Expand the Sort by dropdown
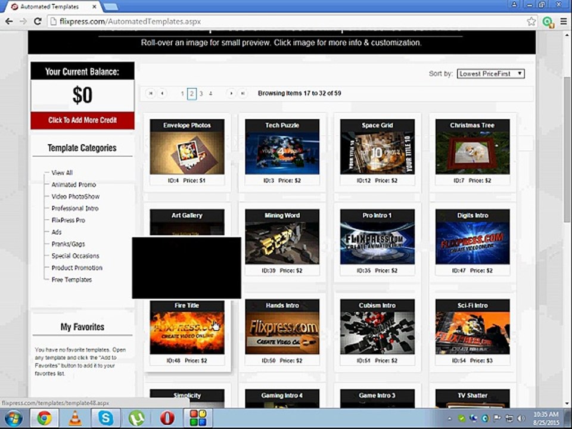 [x=490, y=74]
